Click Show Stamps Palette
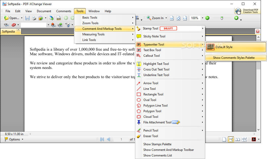The width and height of the screenshot is (267, 159). point(170,144)
